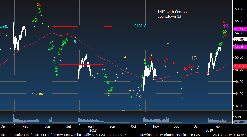This screenshot has height=137, width=247.
Task: Click the 'INTC with Combo Countdown 13' annotation
Action: (x=172, y=14)
